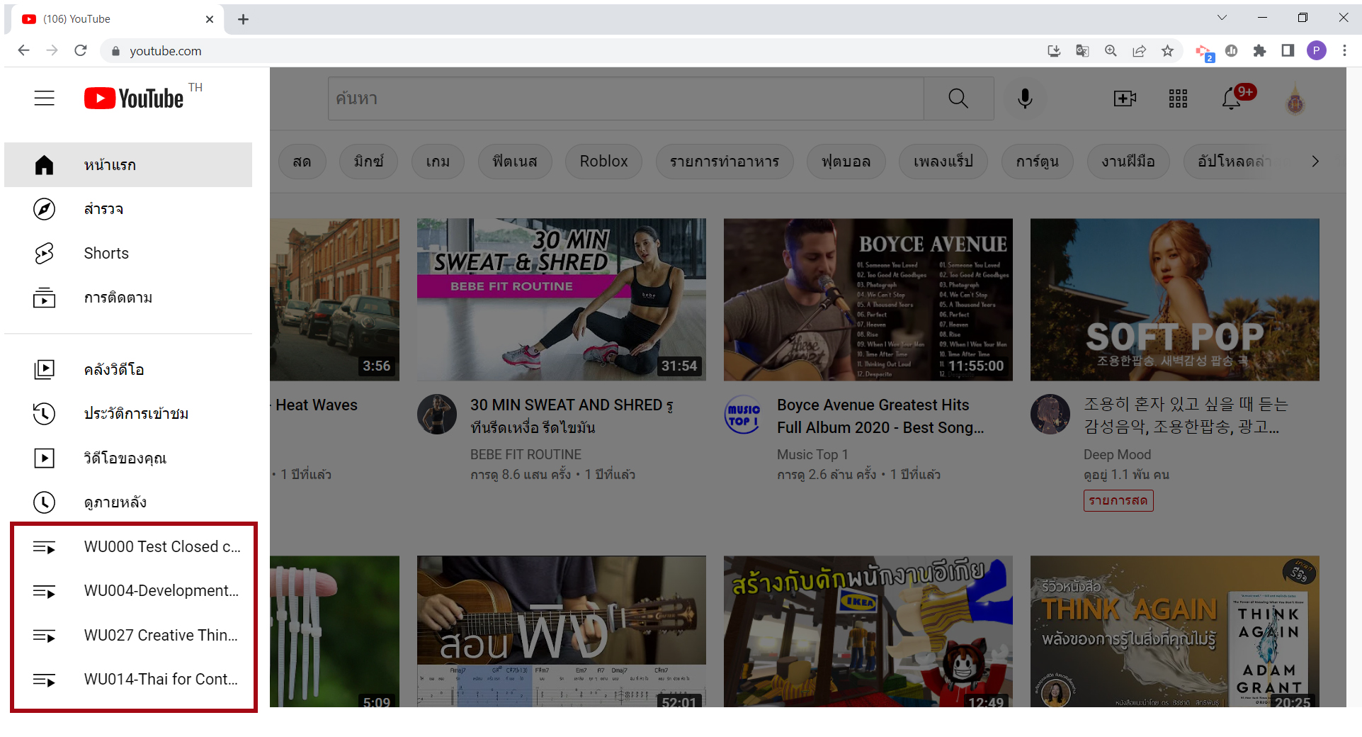The image size is (1362, 737).
Task: Select the Roblox filter chip
Action: point(603,162)
